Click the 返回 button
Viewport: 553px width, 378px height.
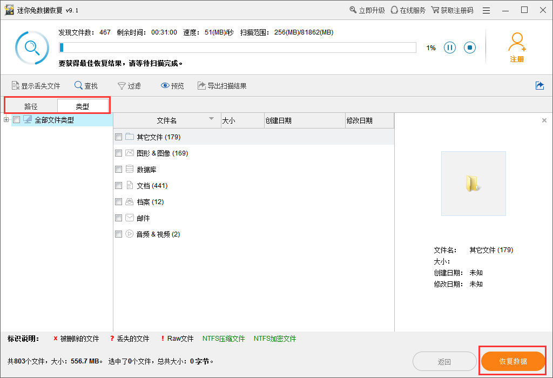point(444,361)
